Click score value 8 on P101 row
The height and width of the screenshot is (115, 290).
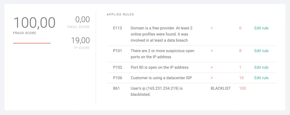(240, 51)
